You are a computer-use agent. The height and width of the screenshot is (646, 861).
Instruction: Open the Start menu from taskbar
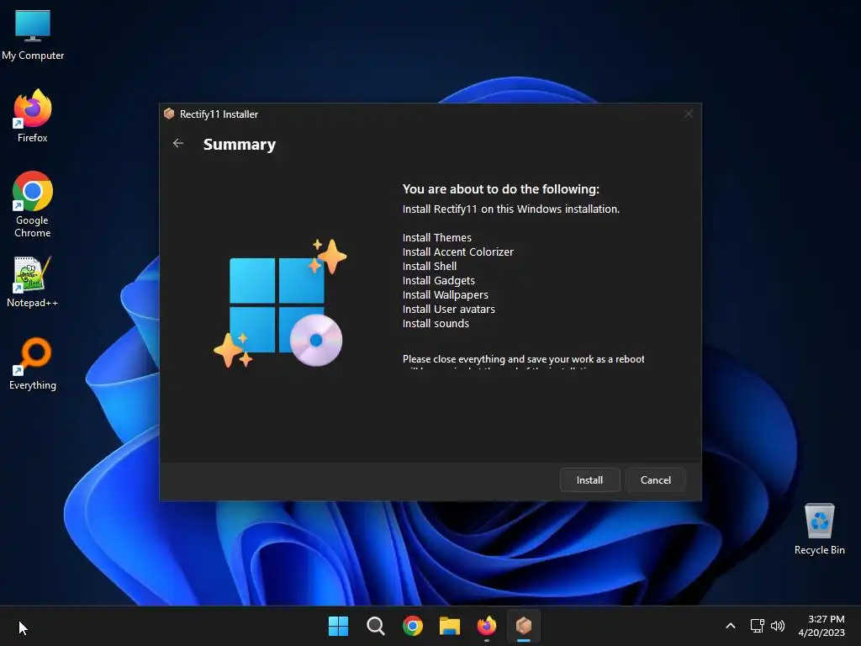[338, 626]
